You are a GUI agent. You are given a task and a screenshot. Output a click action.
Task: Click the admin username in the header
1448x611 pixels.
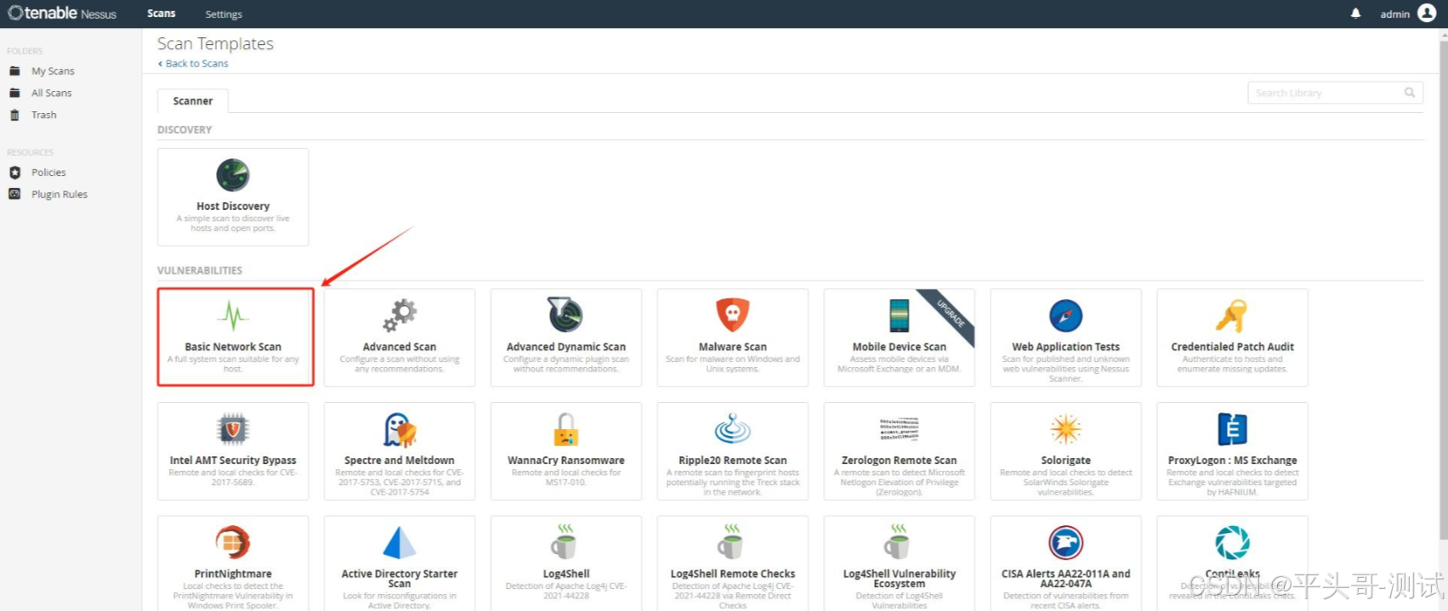(1394, 14)
